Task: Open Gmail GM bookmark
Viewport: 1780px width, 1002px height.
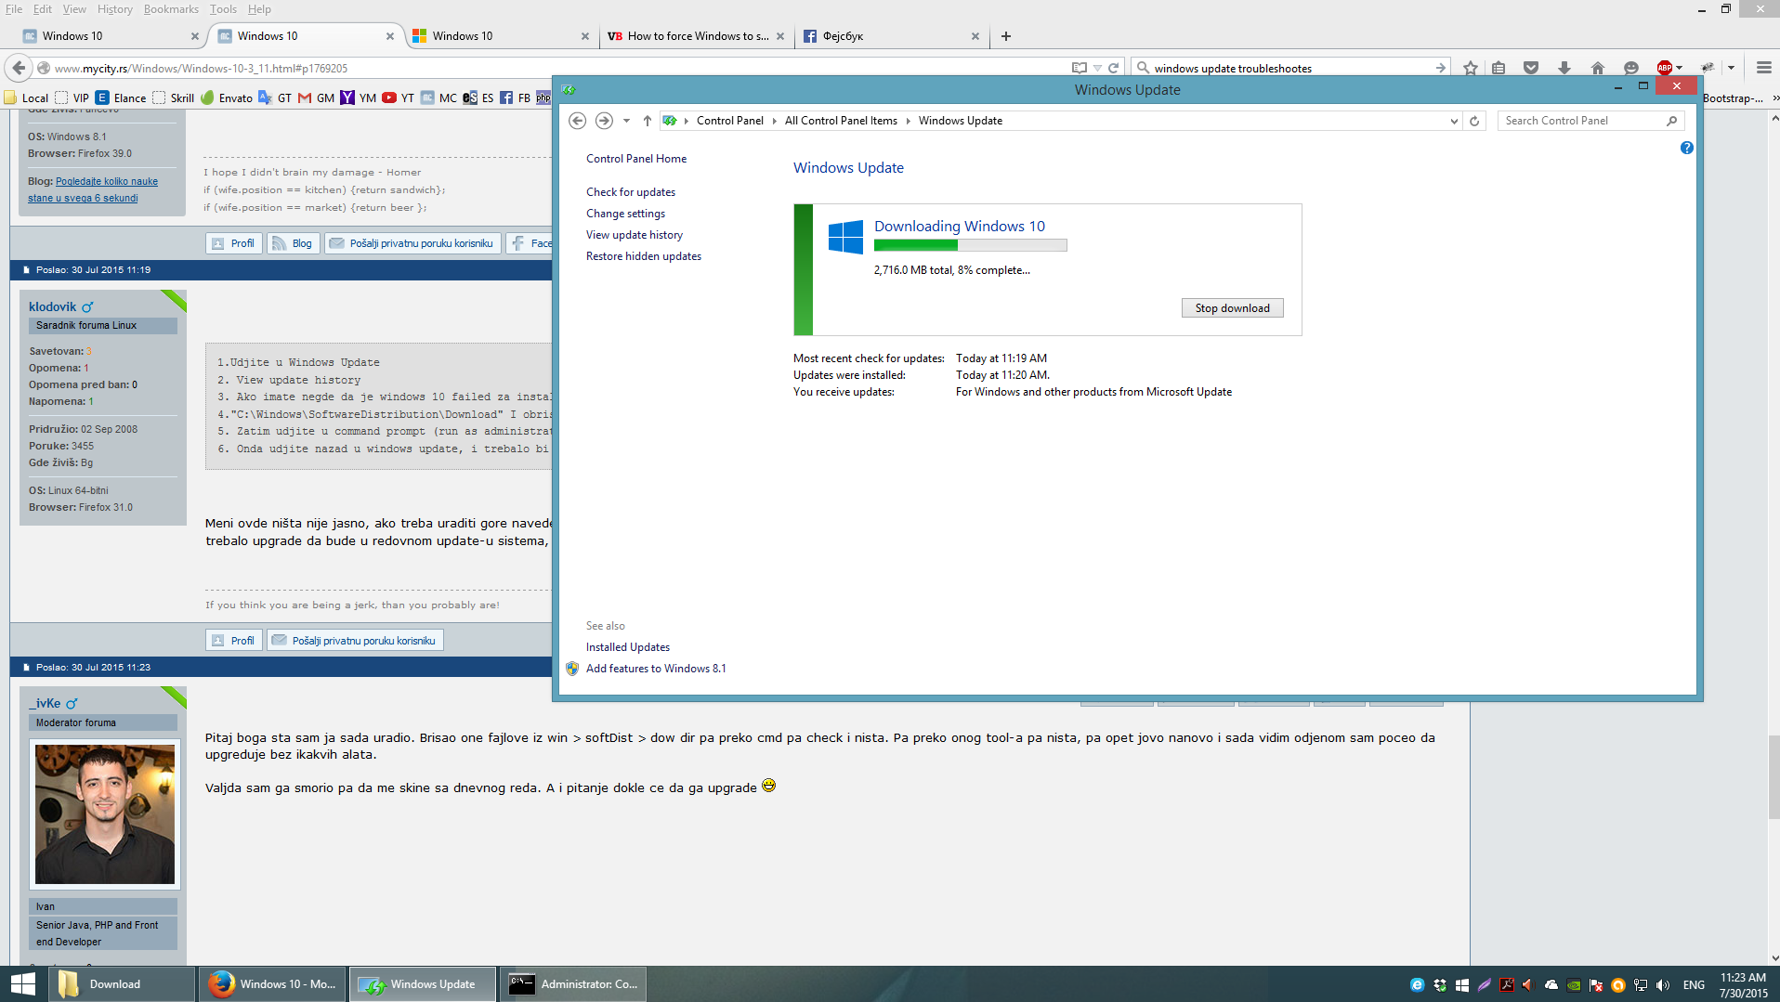Action: [x=316, y=98]
